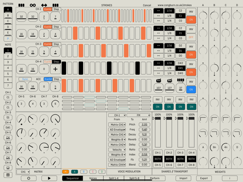Click the top-left Matrix knob
243x182 pixels.
pos(22,119)
